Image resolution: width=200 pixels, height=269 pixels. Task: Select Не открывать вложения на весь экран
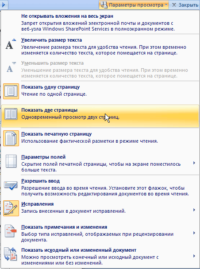pos(100,22)
